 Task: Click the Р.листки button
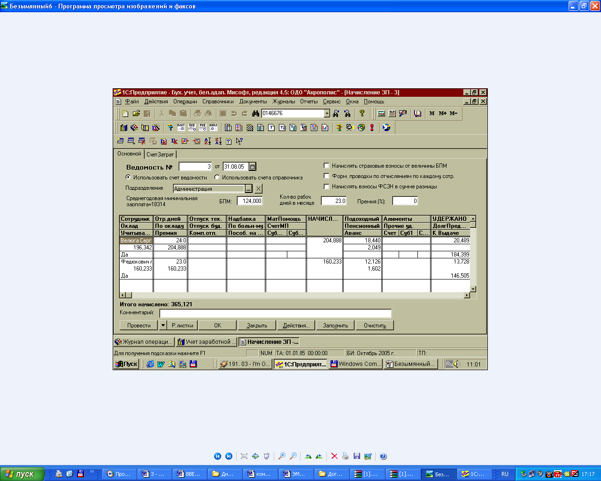coord(183,325)
